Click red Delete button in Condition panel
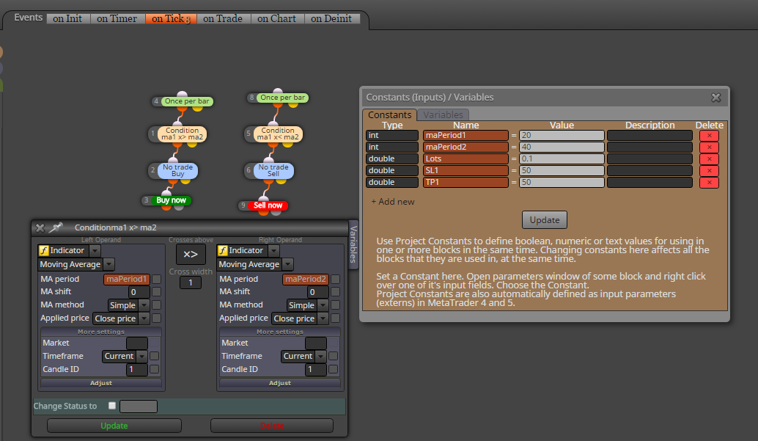 [272, 426]
